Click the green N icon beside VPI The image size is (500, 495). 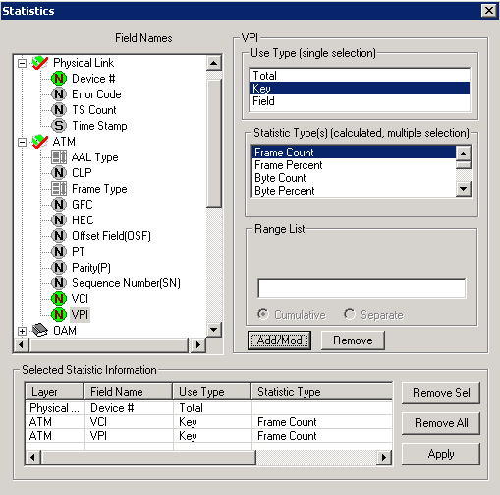click(x=59, y=315)
